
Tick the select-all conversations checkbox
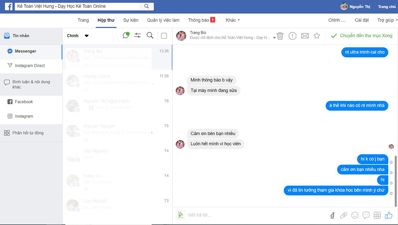[x=164, y=36]
